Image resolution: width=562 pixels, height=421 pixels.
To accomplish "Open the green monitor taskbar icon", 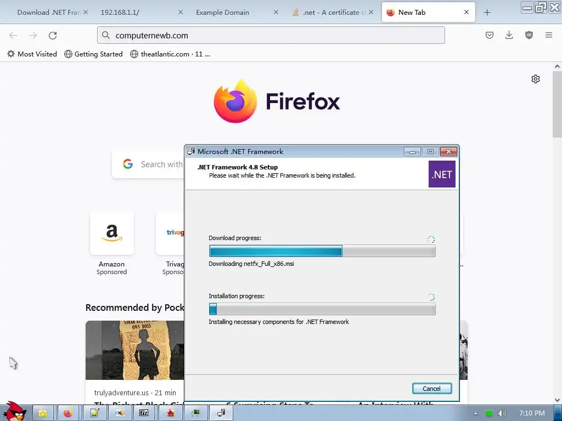I will [195, 413].
